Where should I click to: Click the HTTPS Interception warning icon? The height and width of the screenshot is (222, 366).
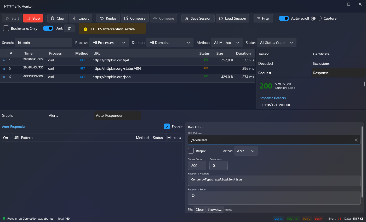85,29
